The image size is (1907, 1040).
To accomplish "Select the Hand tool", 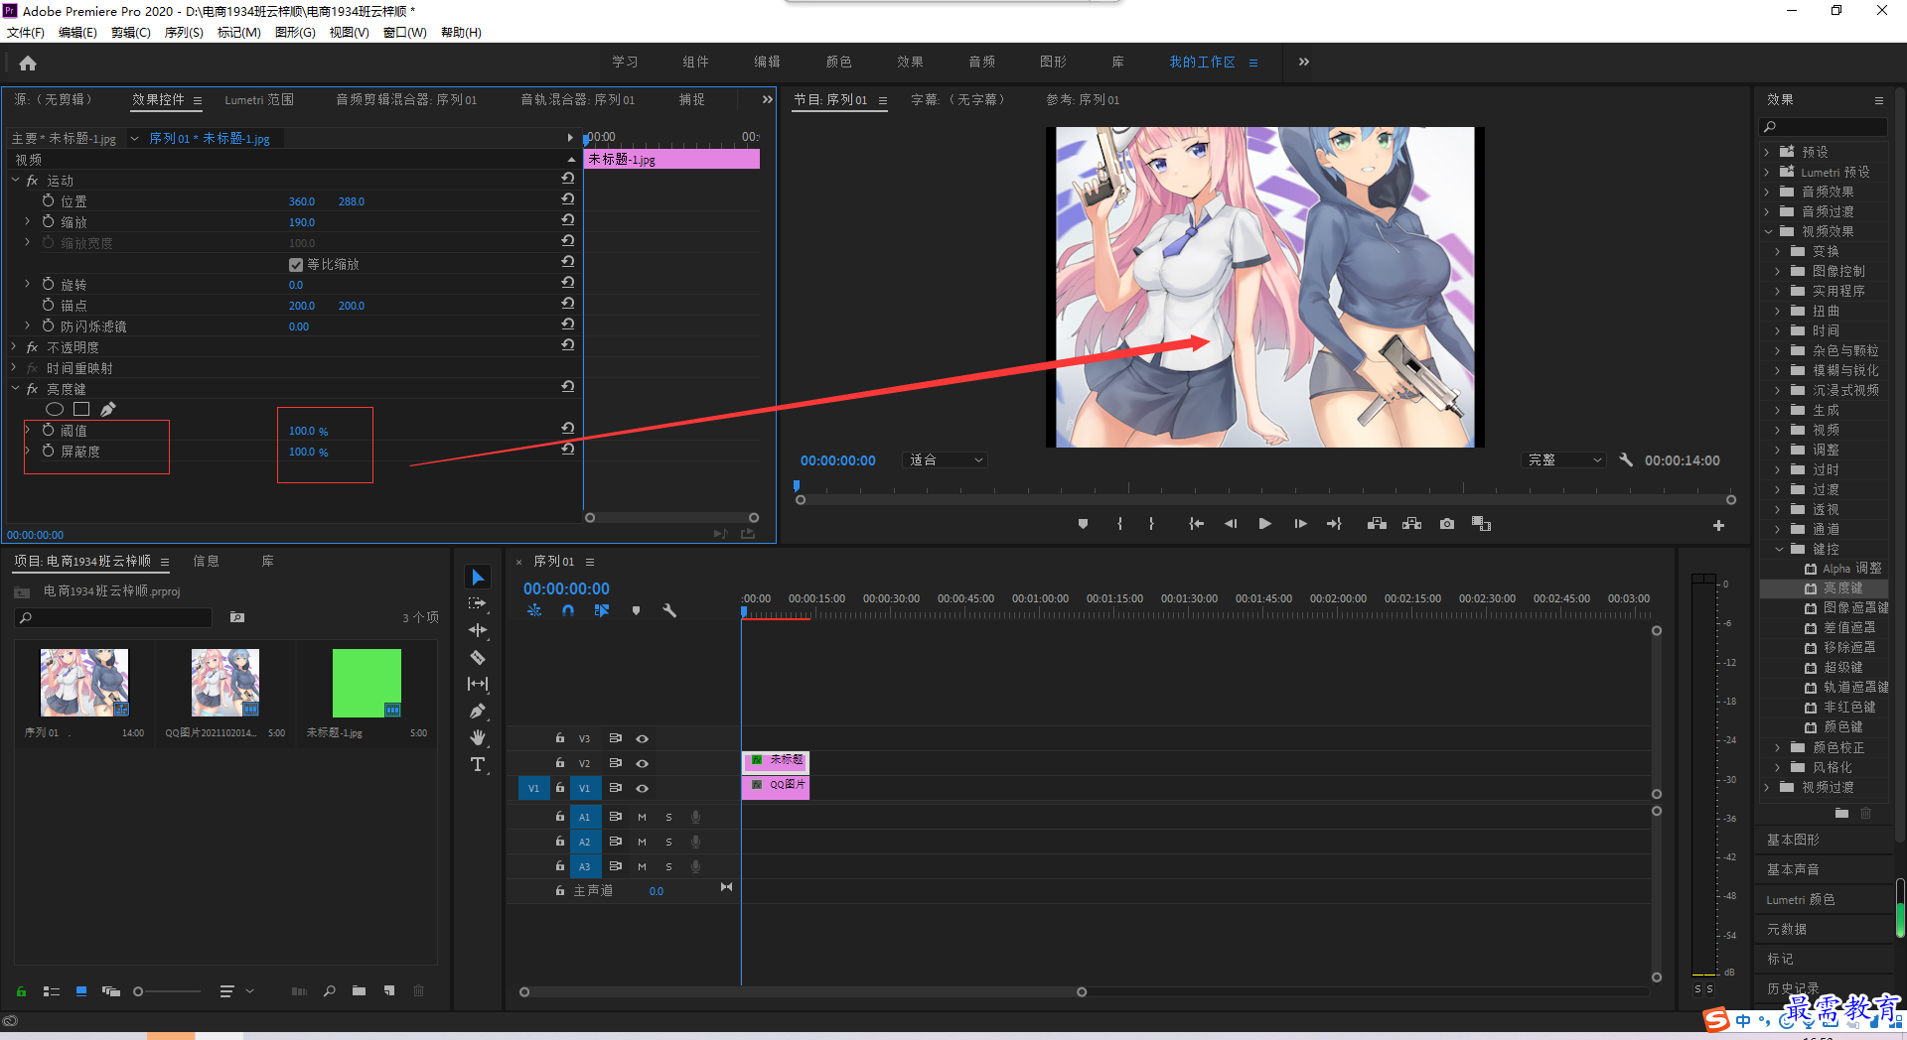I will click(x=478, y=737).
